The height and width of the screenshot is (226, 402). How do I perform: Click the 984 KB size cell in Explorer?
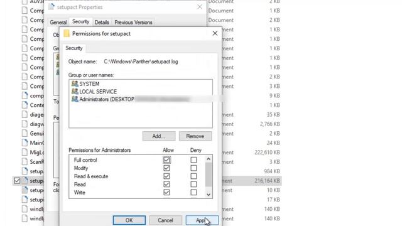click(272, 171)
